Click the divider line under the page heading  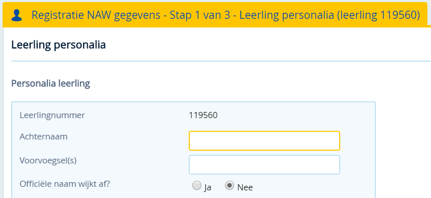(221, 61)
